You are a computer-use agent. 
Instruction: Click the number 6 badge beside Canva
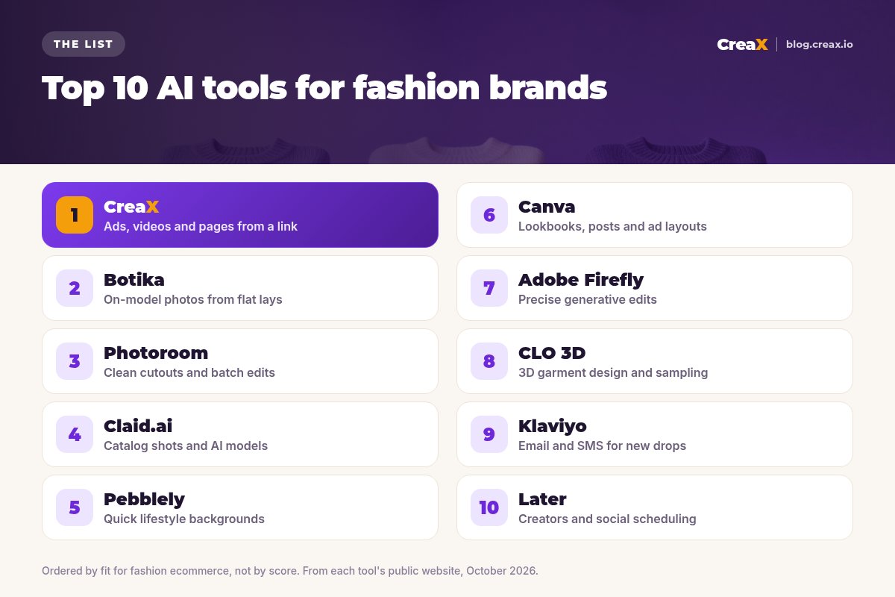tap(489, 215)
